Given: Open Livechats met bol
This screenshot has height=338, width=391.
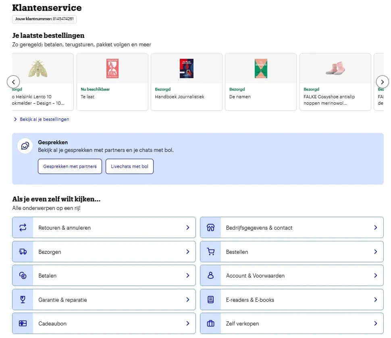Looking at the screenshot, I should [x=129, y=166].
